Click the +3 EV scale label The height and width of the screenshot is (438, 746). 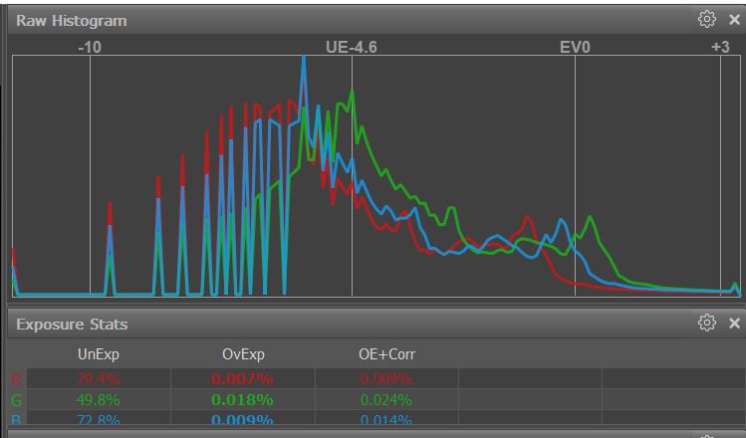tap(720, 47)
